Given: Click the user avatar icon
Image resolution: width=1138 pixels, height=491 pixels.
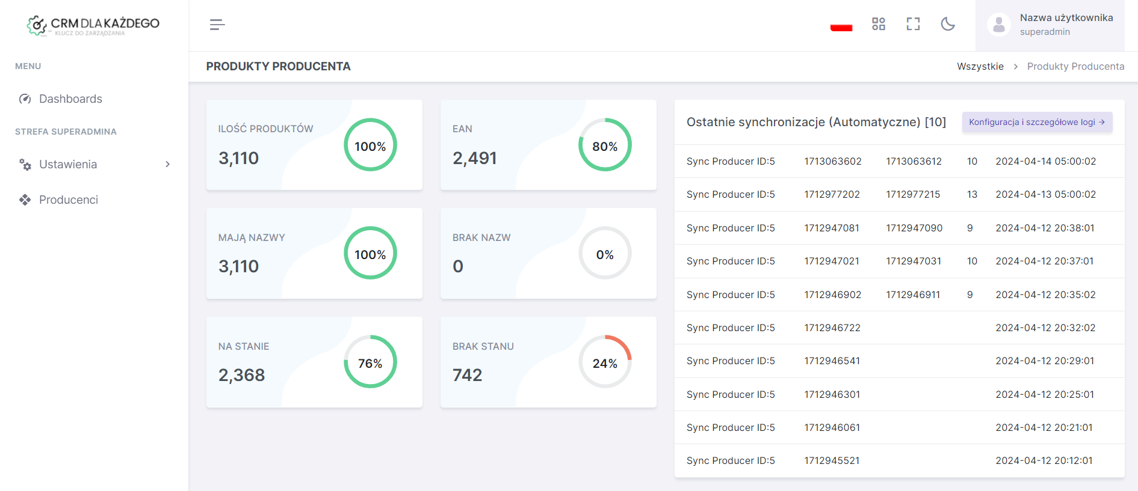Looking at the screenshot, I should click(x=998, y=25).
